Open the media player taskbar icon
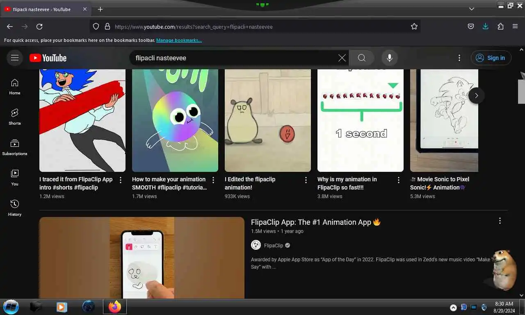Viewport: 525px width, 315px height. tap(62, 307)
